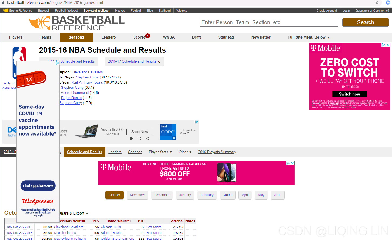This screenshot has width=392, height=240.
Task: Select the June month filter
Action: 278,195
